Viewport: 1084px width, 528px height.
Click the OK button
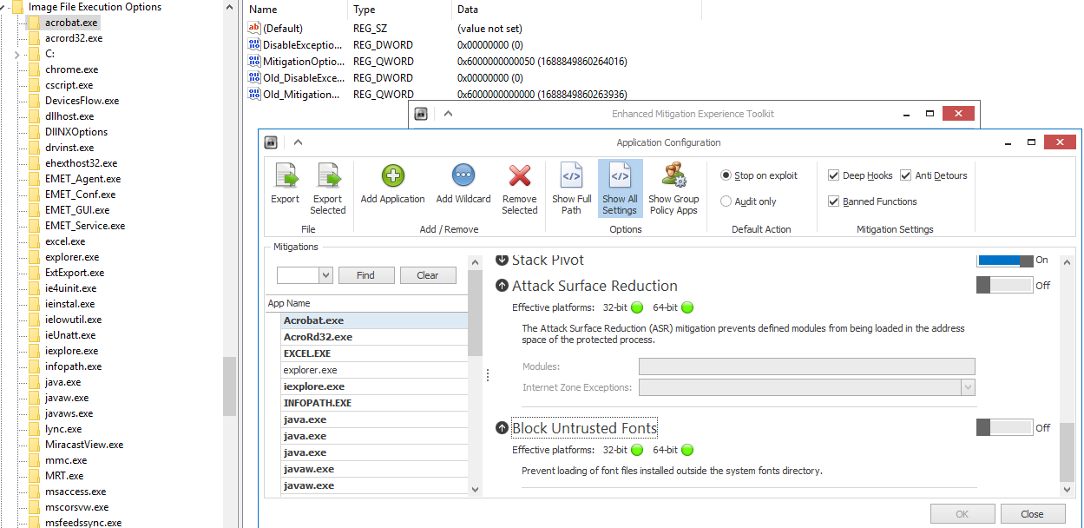[x=962, y=514]
